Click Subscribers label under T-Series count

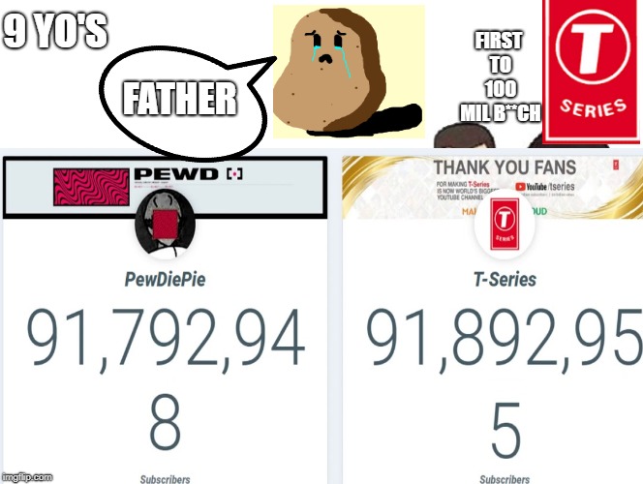click(505, 479)
